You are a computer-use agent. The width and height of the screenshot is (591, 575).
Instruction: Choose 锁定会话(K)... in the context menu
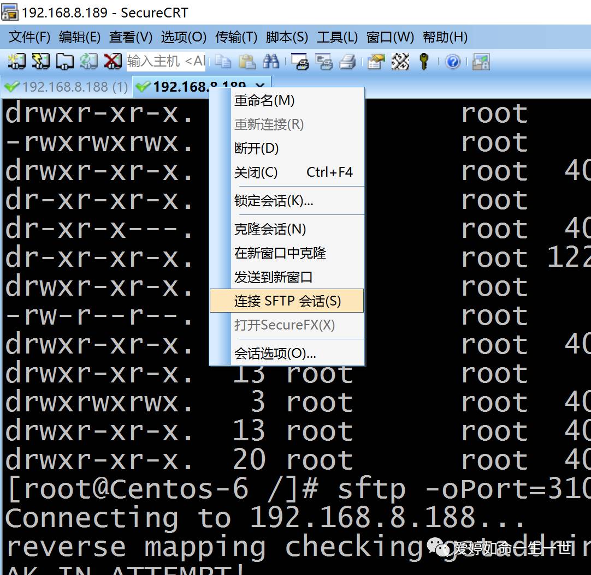pyautogui.click(x=287, y=201)
